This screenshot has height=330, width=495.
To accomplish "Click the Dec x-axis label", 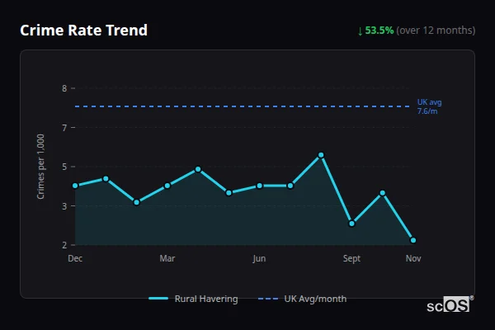I will coord(75,258).
